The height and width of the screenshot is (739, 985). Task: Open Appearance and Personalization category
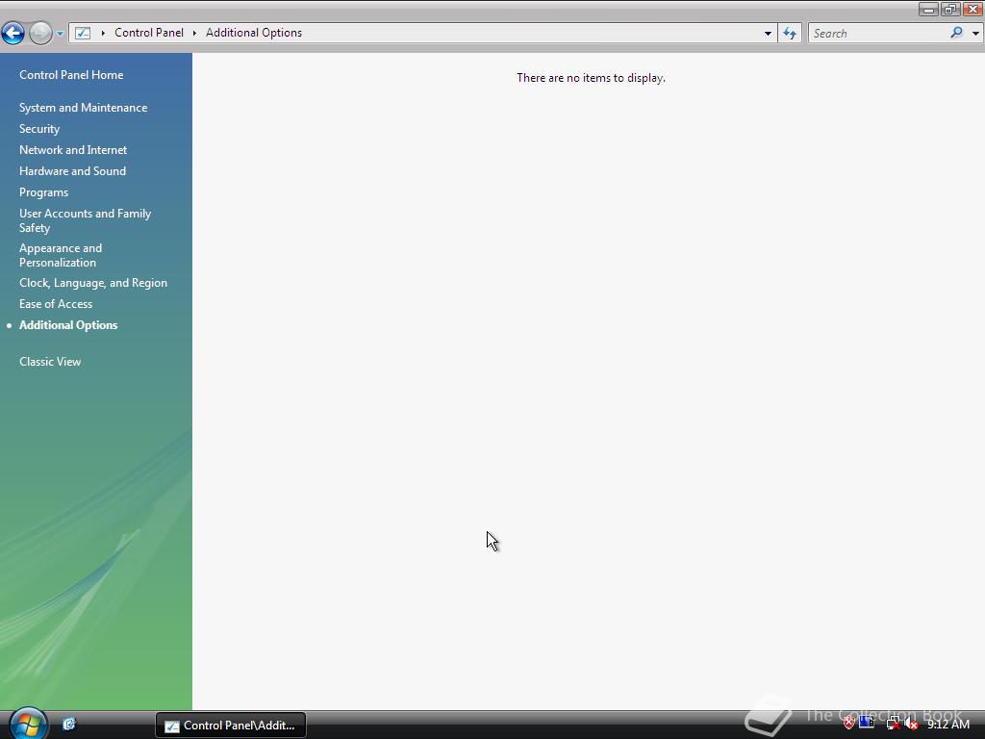coord(61,255)
